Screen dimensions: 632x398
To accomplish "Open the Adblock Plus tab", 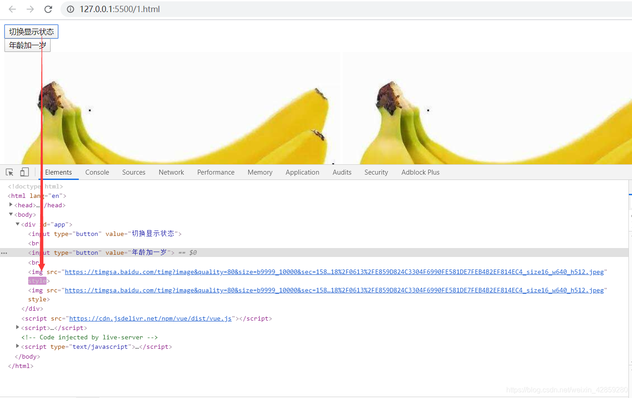I will pyautogui.click(x=420, y=172).
